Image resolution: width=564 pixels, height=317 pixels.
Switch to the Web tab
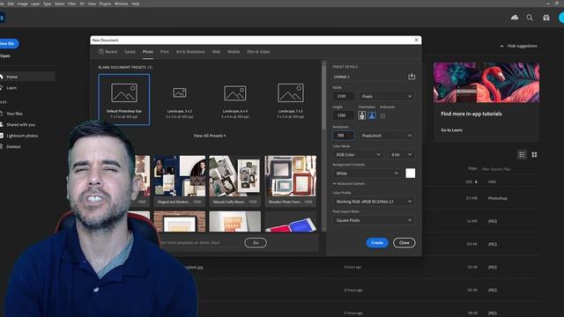click(216, 52)
